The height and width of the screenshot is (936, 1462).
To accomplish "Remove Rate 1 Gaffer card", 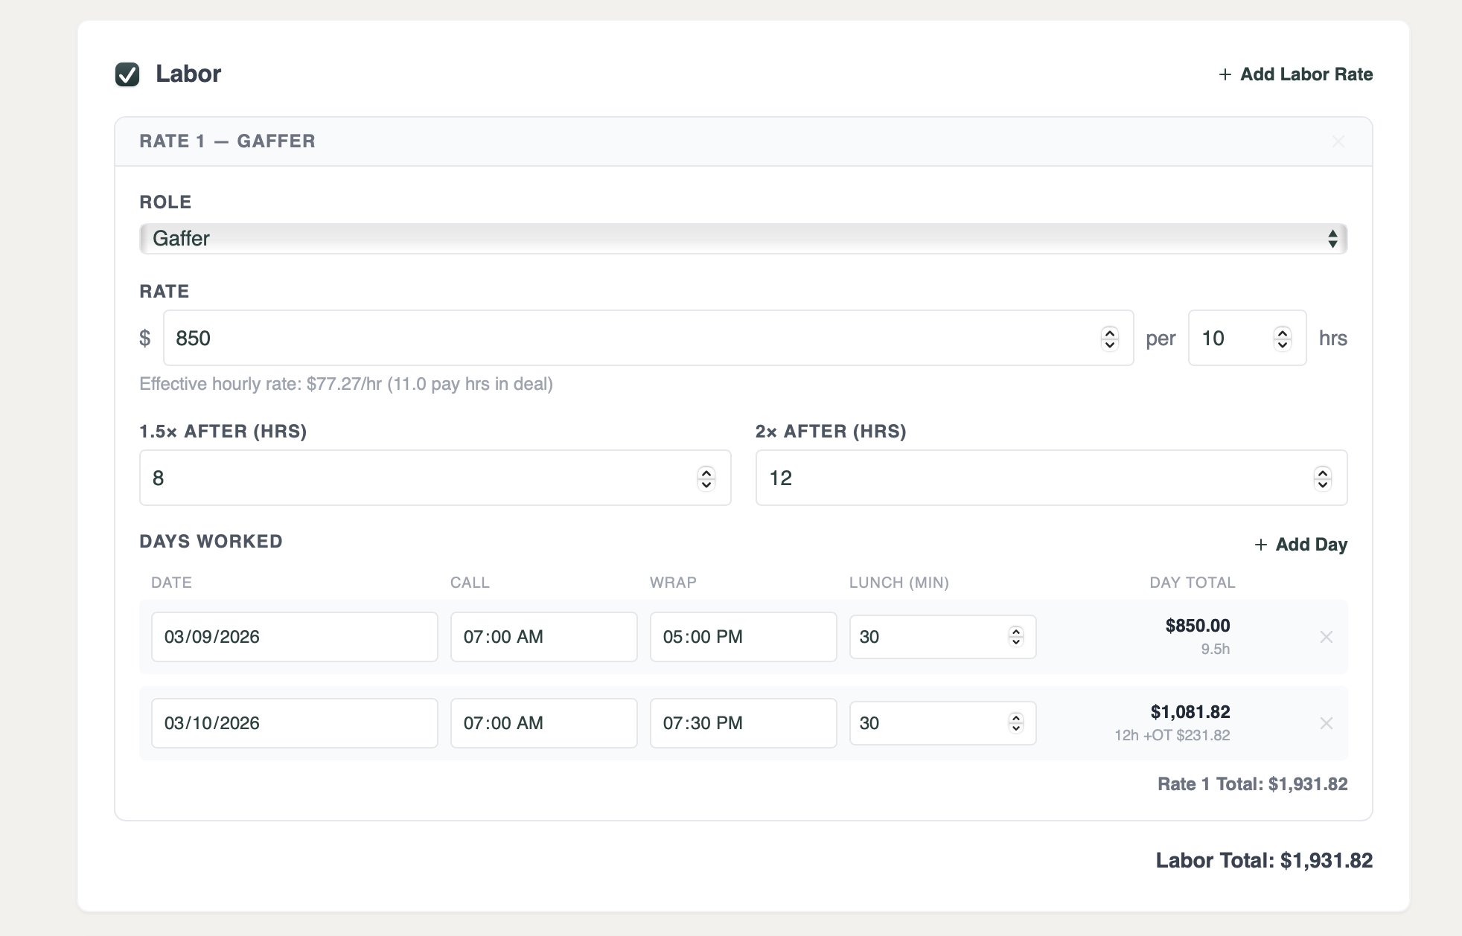I will pos(1338,141).
